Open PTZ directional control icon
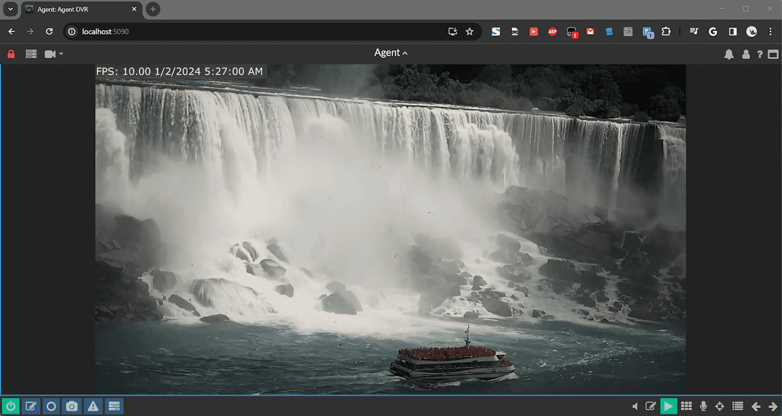The width and height of the screenshot is (782, 416). [x=720, y=406]
